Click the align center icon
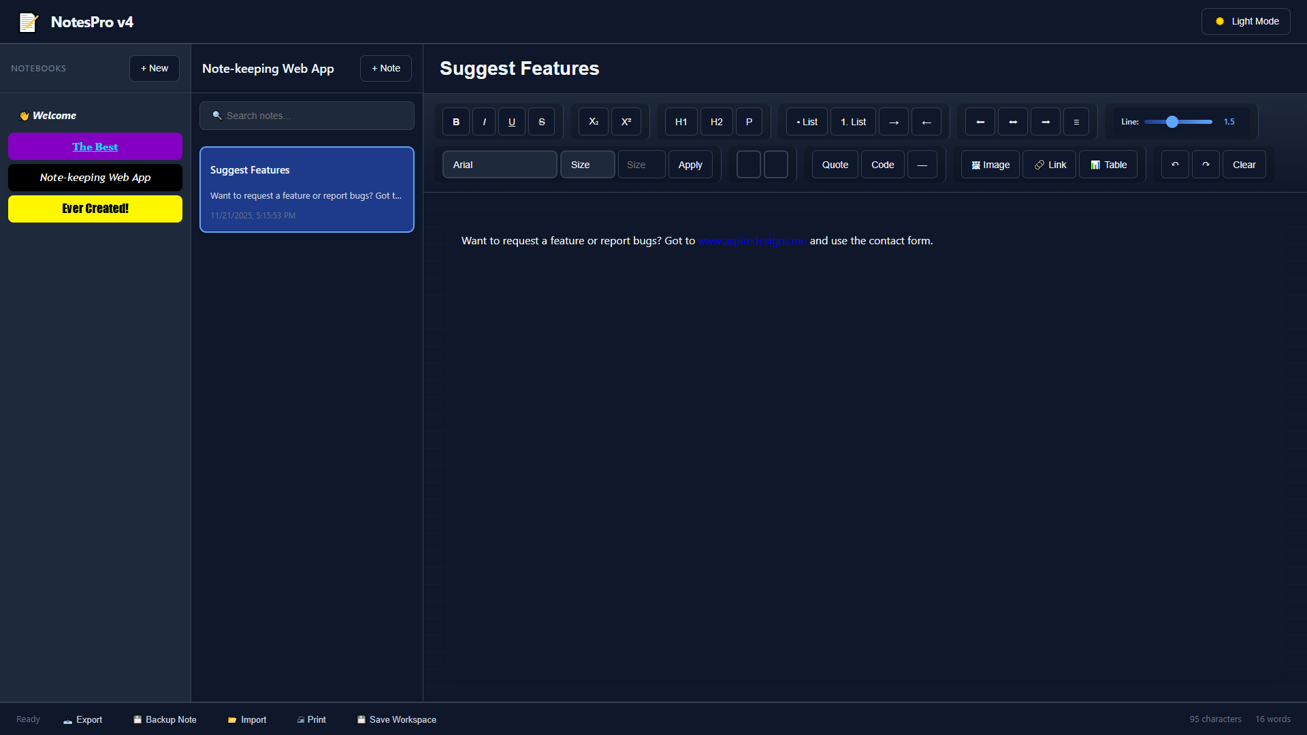The height and width of the screenshot is (735, 1307). point(1013,122)
